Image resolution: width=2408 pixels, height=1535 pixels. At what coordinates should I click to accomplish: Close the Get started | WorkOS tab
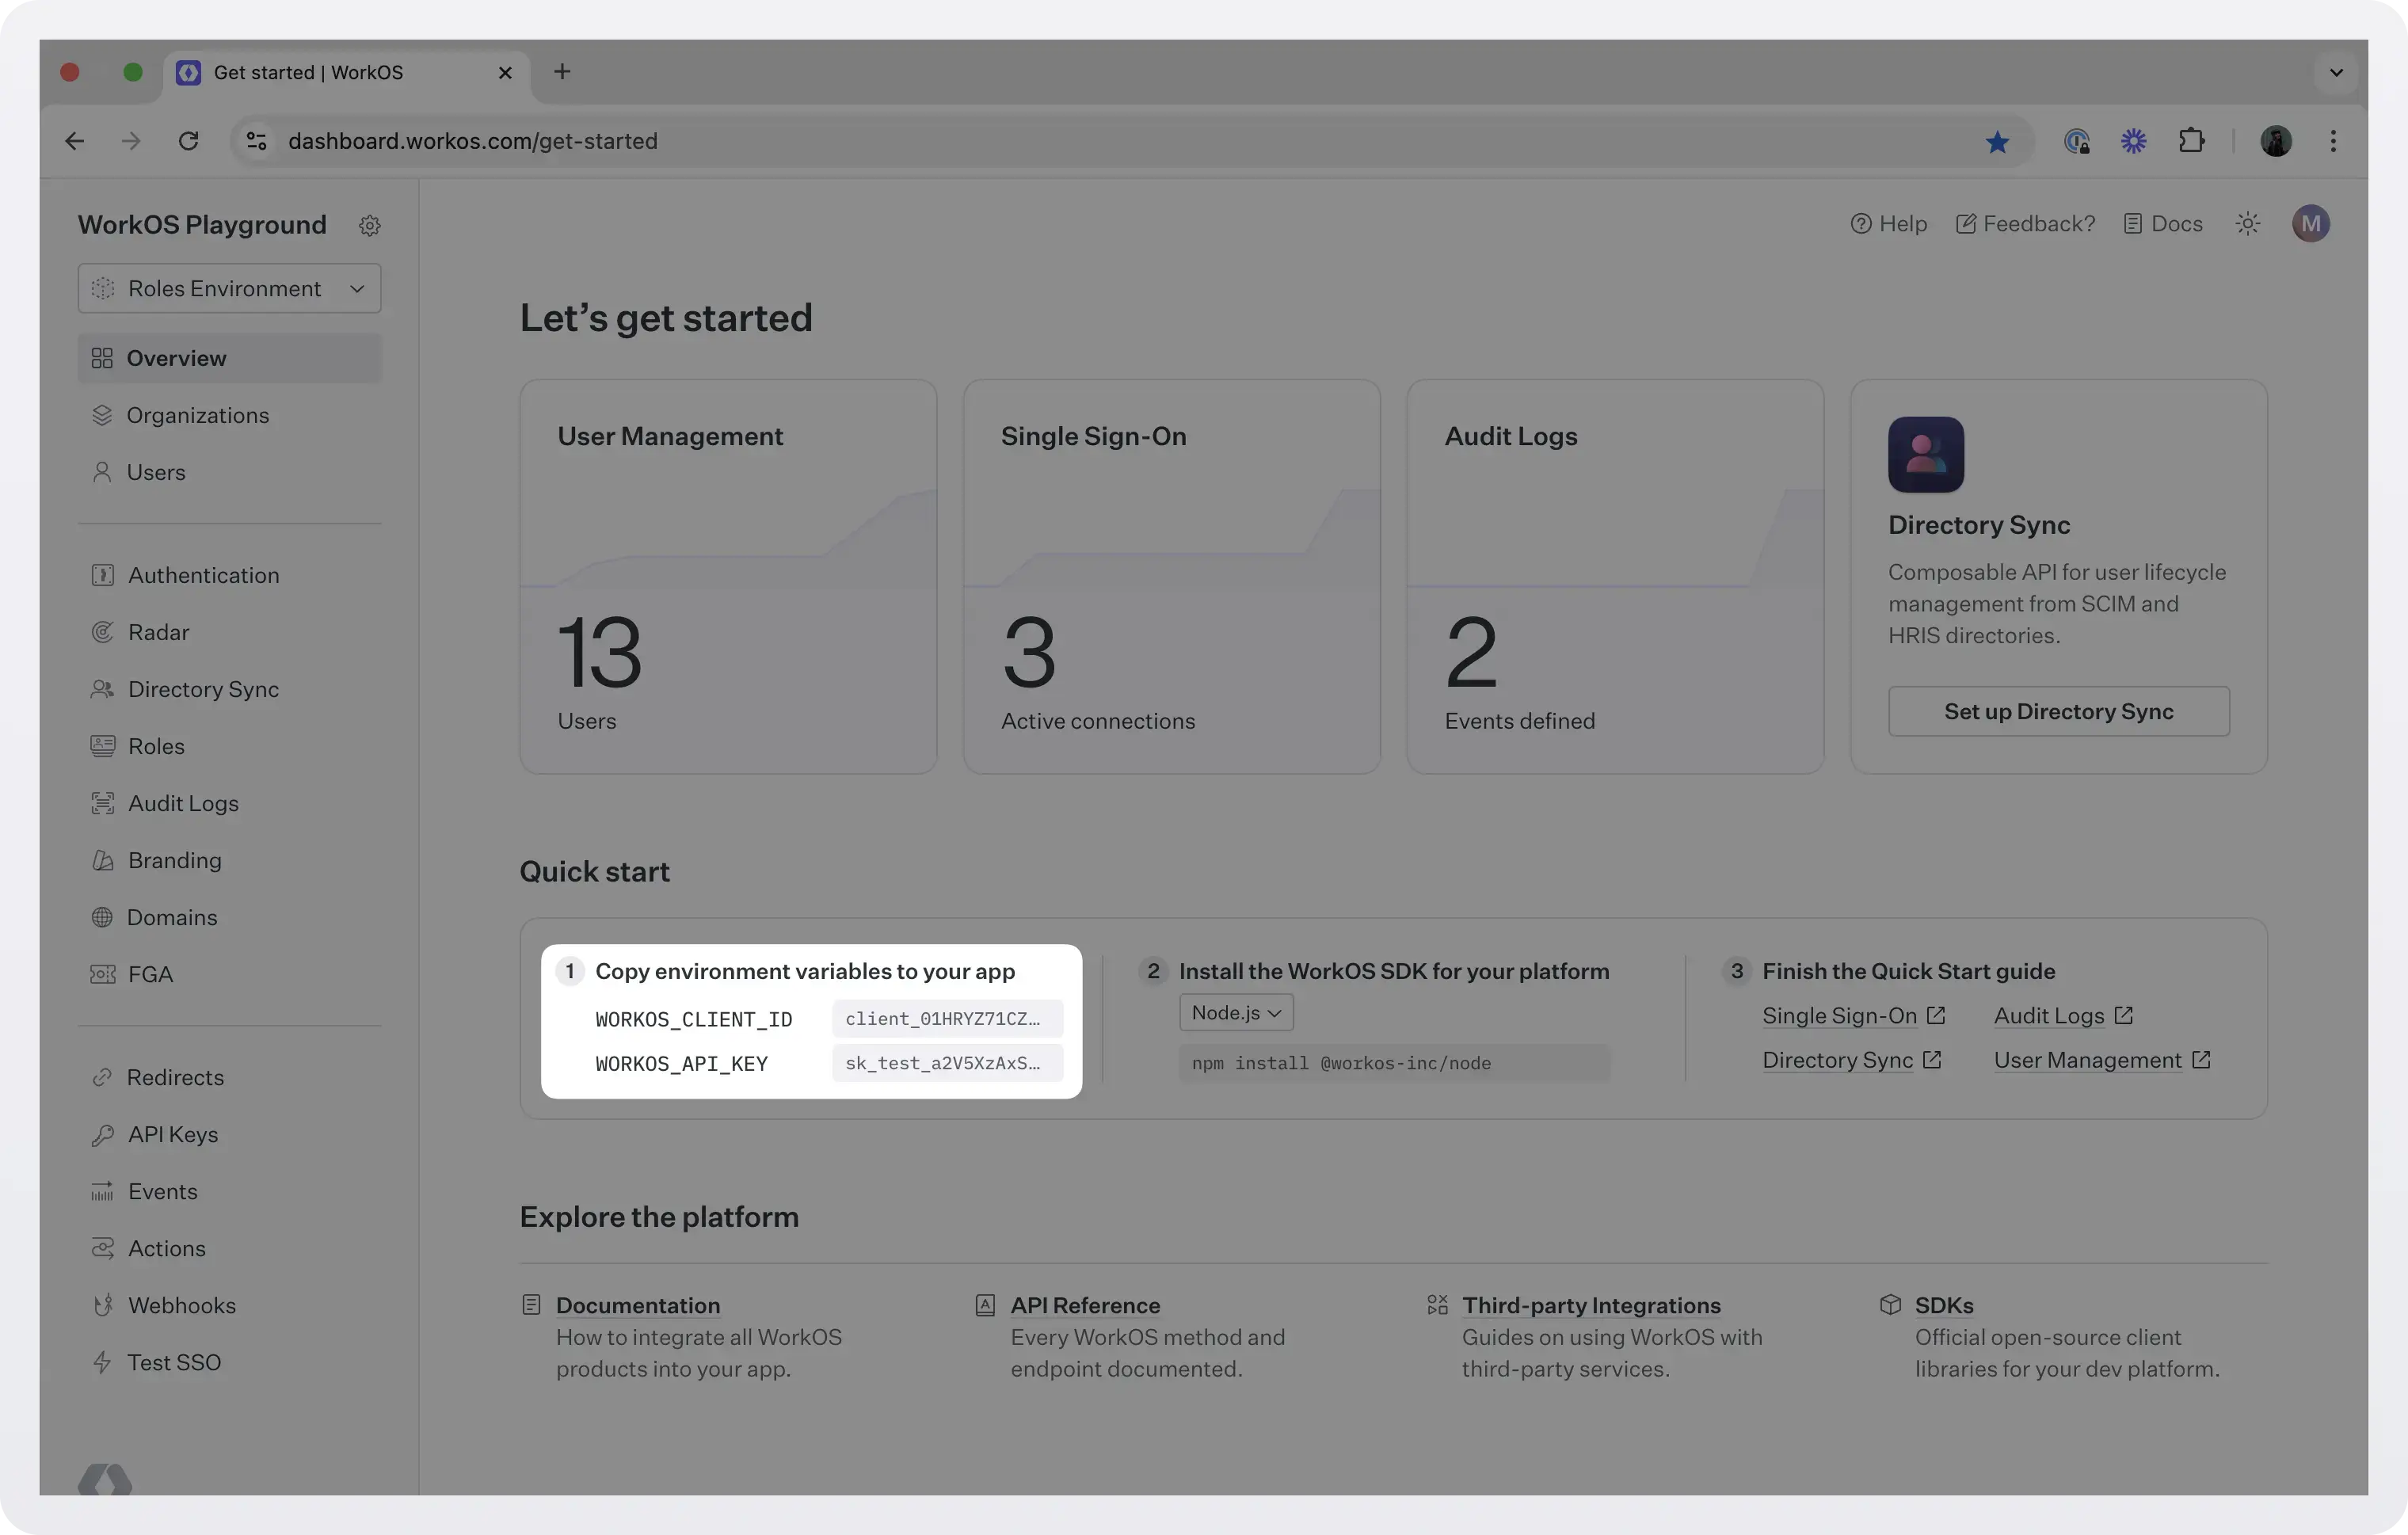505,72
